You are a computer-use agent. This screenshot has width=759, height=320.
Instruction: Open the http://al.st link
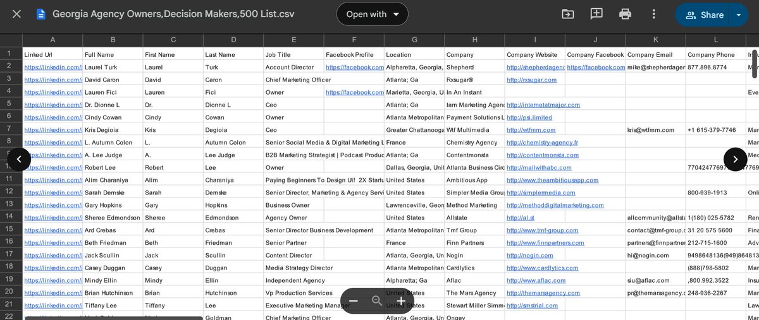click(x=521, y=218)
